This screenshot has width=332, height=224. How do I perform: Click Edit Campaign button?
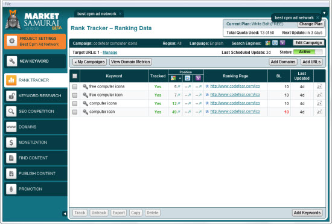click(308, 43)
